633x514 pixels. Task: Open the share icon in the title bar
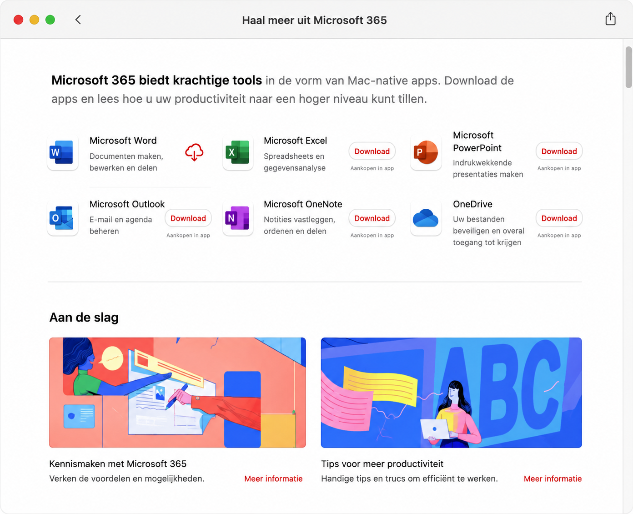click(x=610, y=19)
